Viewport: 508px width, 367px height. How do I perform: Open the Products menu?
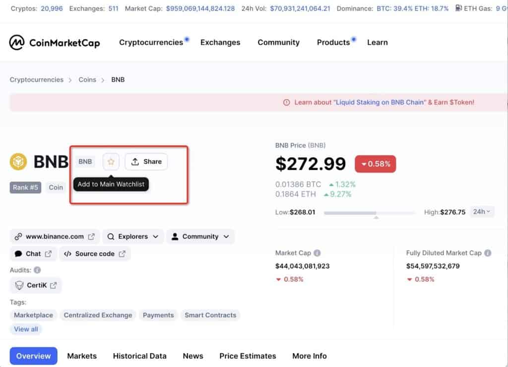[x=333, y=43]
